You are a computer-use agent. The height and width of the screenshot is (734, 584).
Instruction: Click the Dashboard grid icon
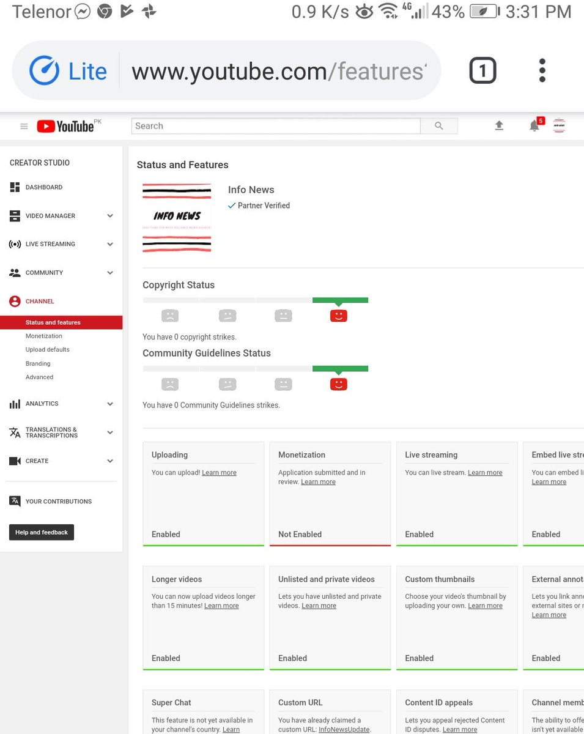[15, 187]
